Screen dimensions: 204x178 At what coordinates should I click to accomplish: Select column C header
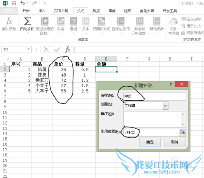[x=63, y=59]
